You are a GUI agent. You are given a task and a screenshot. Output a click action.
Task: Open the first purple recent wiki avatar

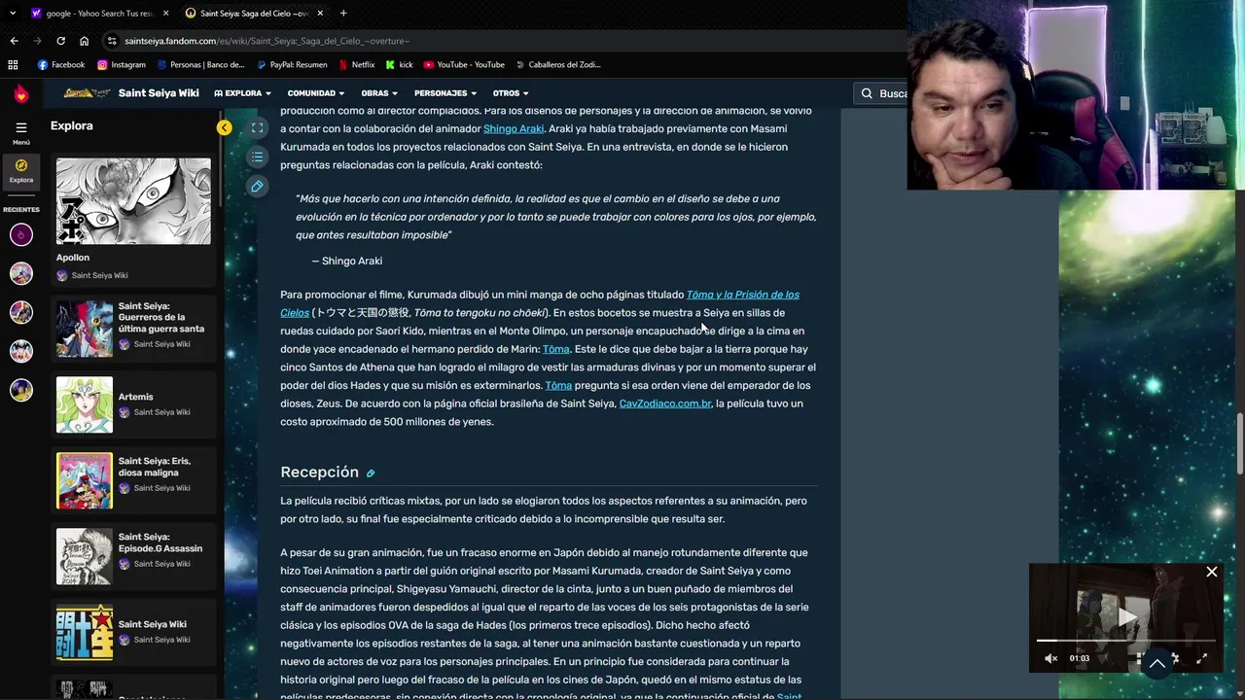20,234
